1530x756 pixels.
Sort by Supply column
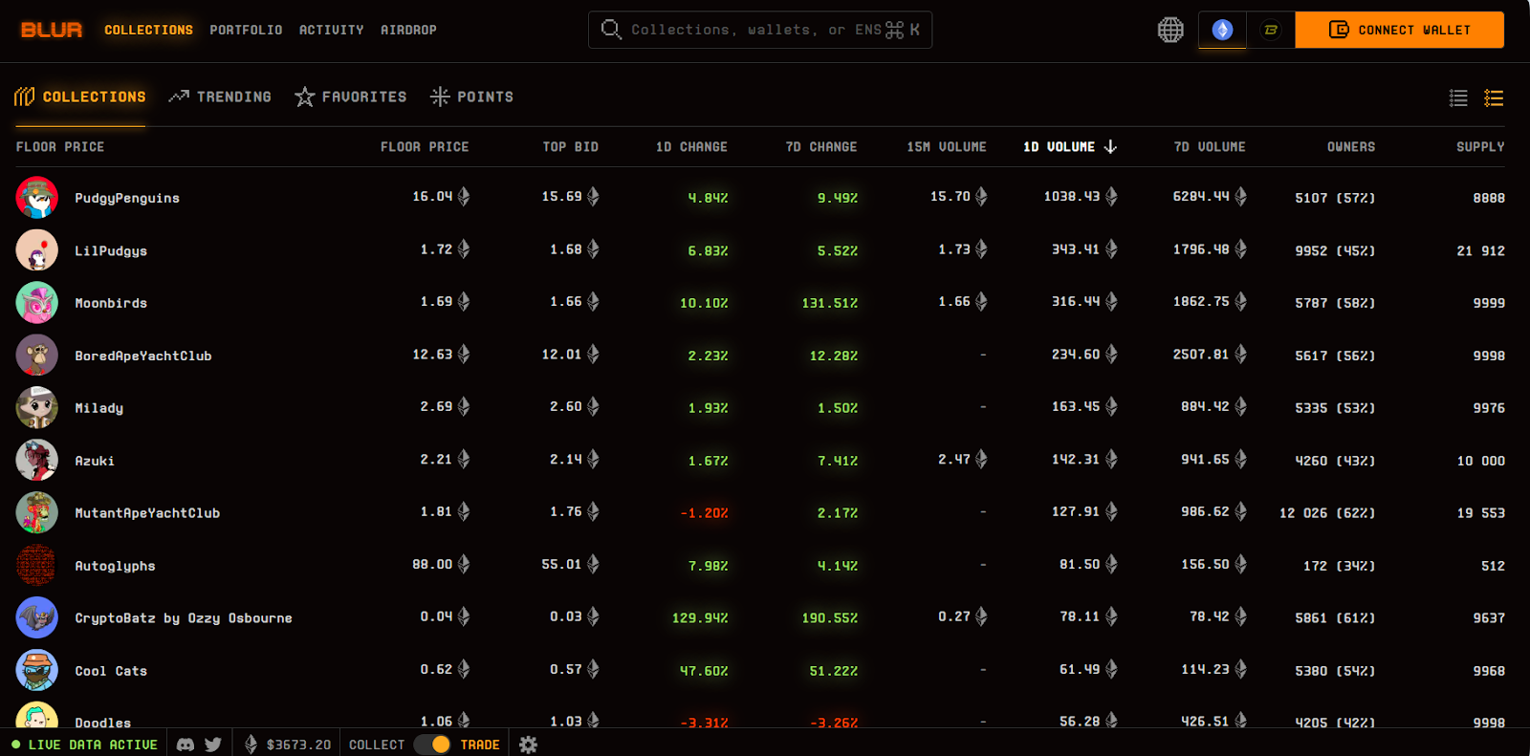(1480, 147)
